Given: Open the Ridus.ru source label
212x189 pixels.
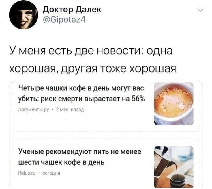Looking at the screenshot, I should [x=27, y=173].
